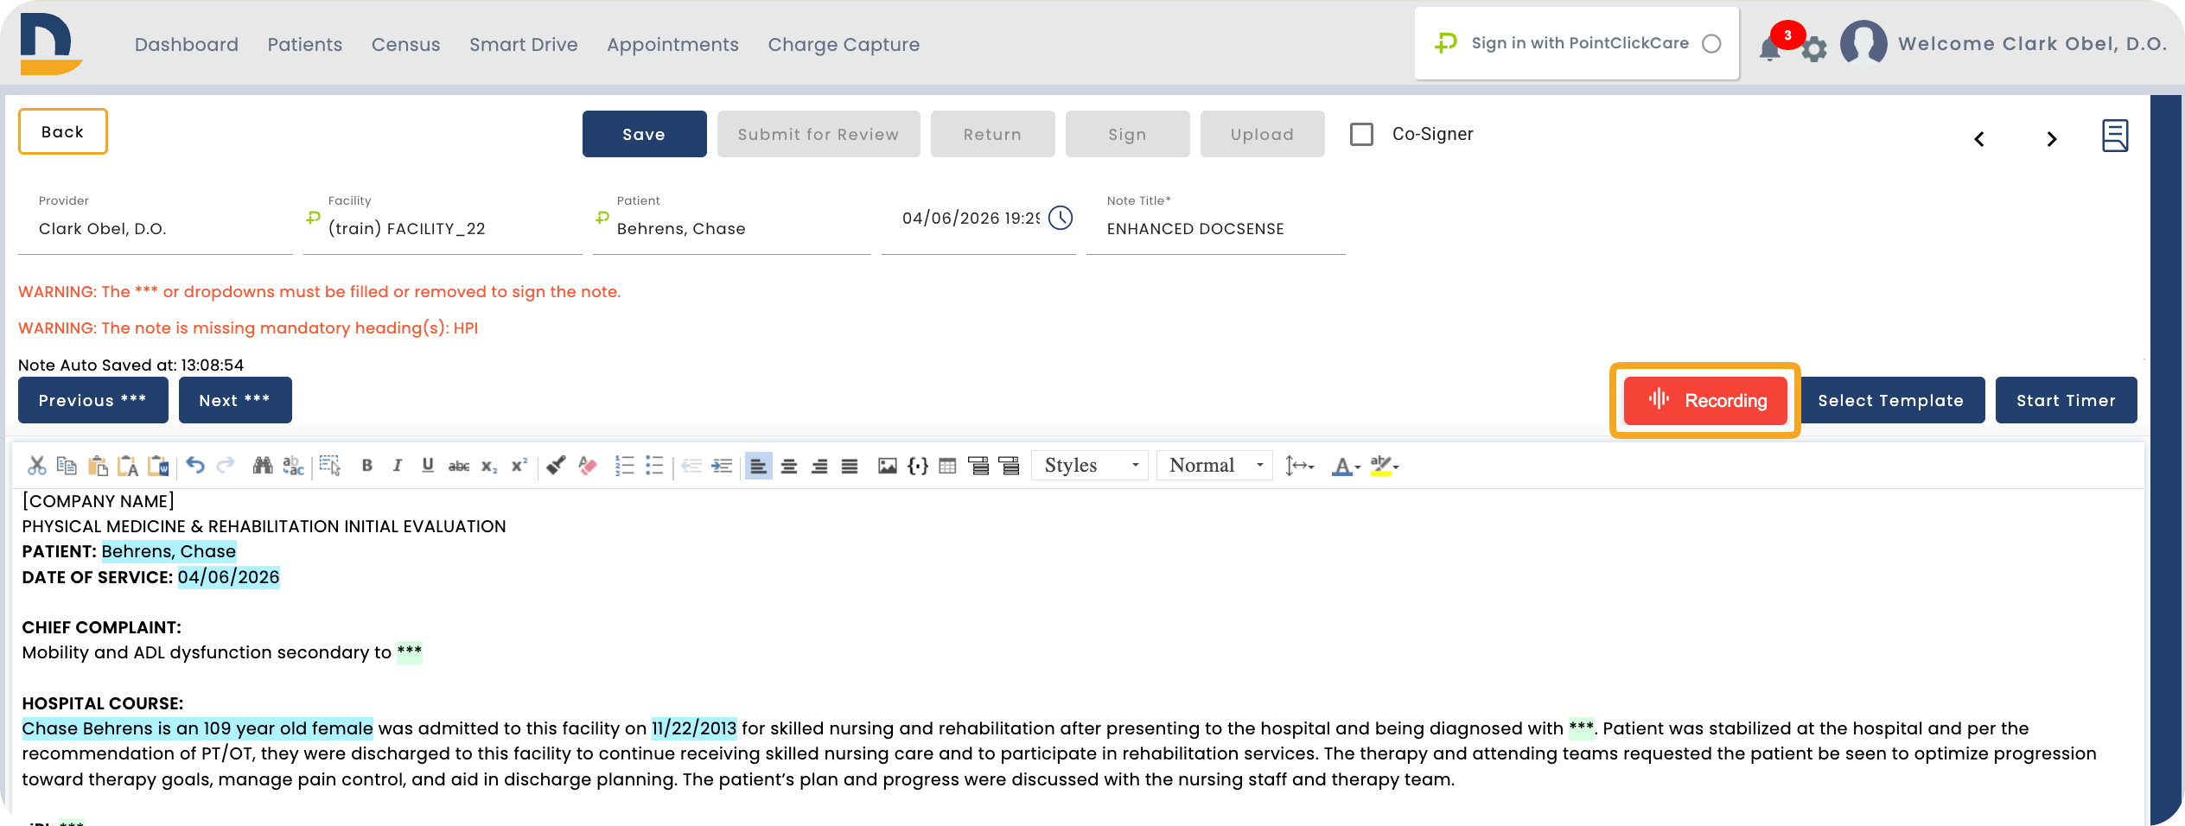
Task: Open the Patients menu
Action: point(305,44)
